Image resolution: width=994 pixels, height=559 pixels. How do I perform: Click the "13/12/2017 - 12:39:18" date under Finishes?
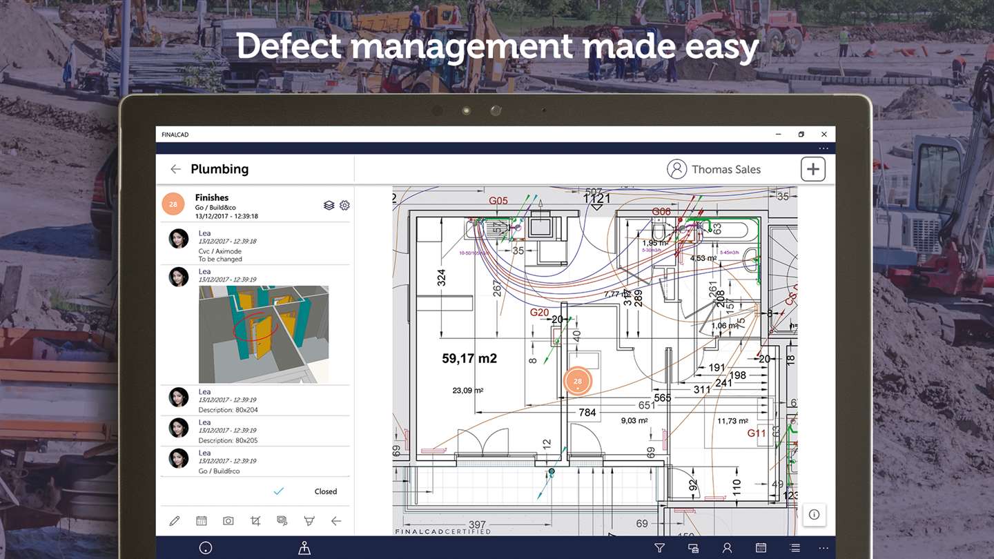tap(226, 216)
